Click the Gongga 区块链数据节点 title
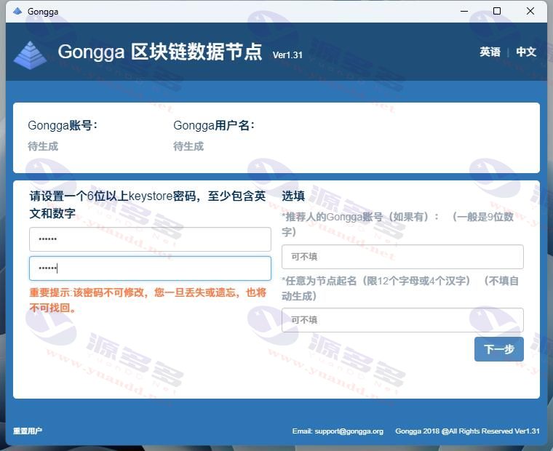Screen dimensions: 553x451 tap(160, 52)
